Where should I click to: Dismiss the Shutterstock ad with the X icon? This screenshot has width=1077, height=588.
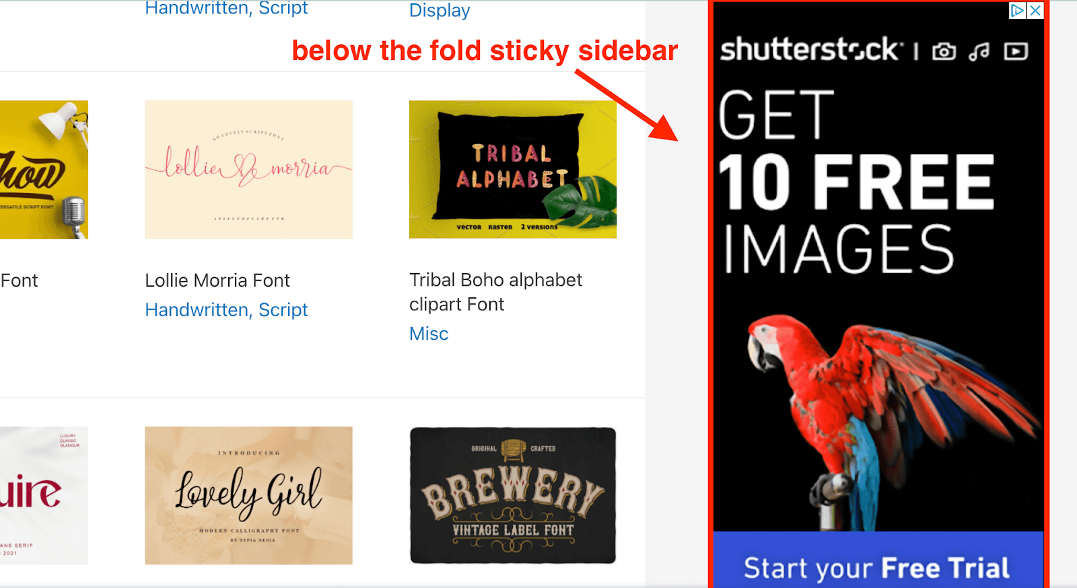coord(1035,11)
